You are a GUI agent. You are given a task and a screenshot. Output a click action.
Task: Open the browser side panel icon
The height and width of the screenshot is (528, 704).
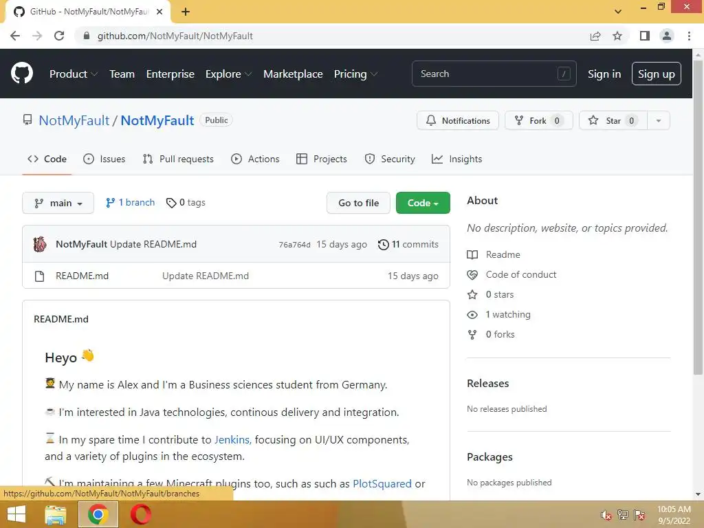pos(645,36)
